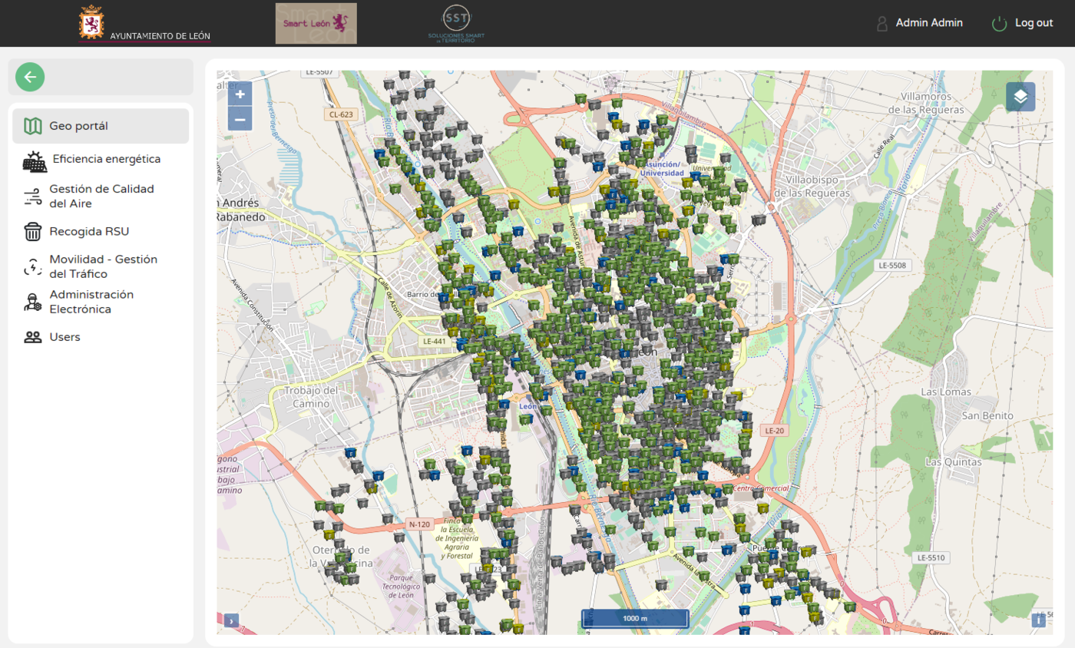Zoom out on the map
1075x648 pixels.
pyautogui.click(x=240, y=119)
